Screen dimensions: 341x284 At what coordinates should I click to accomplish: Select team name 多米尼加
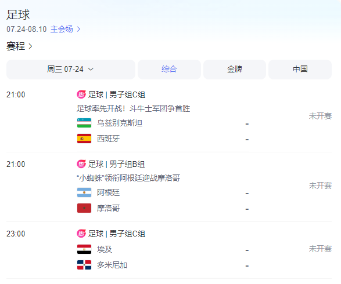[112, 265]
